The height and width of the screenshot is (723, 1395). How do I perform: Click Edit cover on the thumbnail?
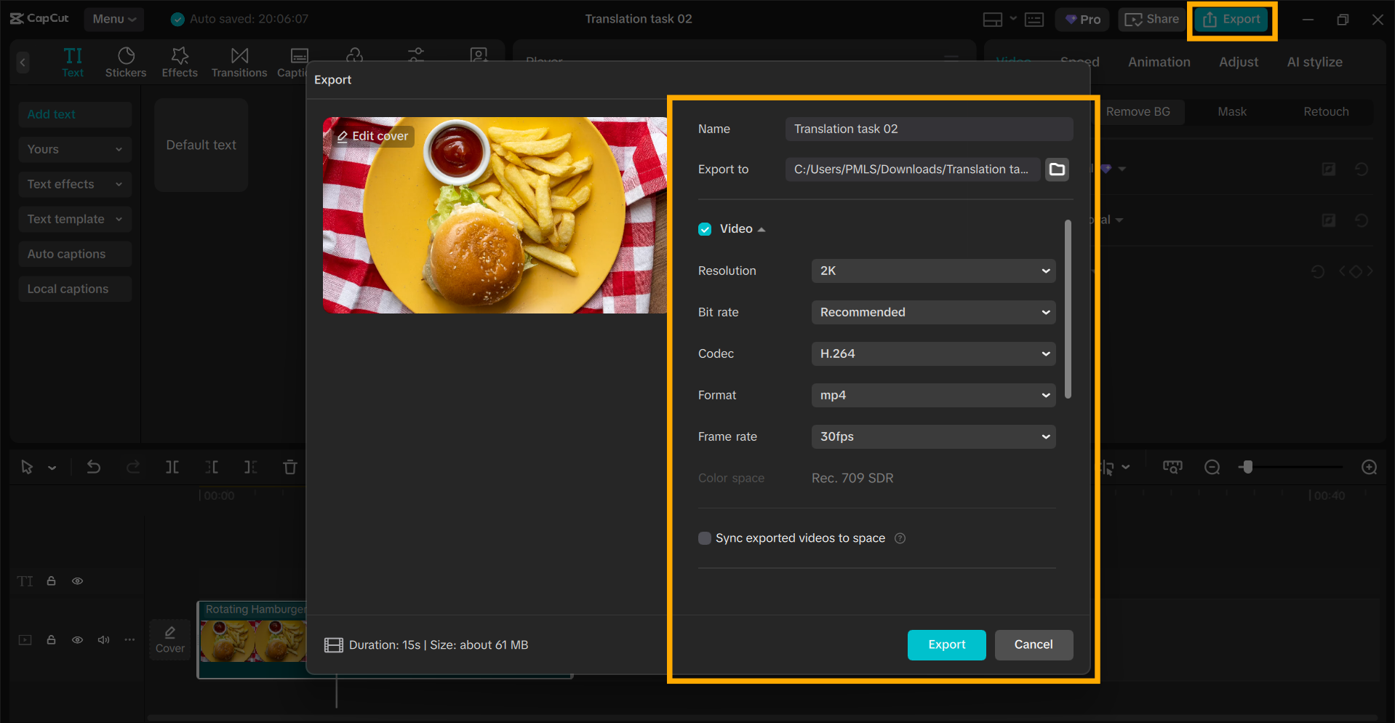click(x=372, y=136)
